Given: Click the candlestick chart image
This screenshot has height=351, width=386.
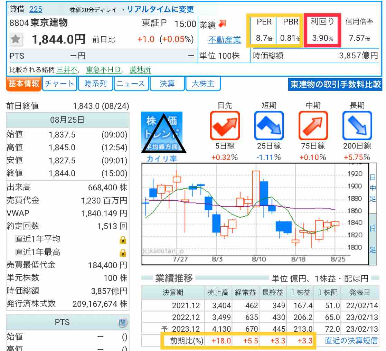Looking at the screenshot, I should [255, 214].
